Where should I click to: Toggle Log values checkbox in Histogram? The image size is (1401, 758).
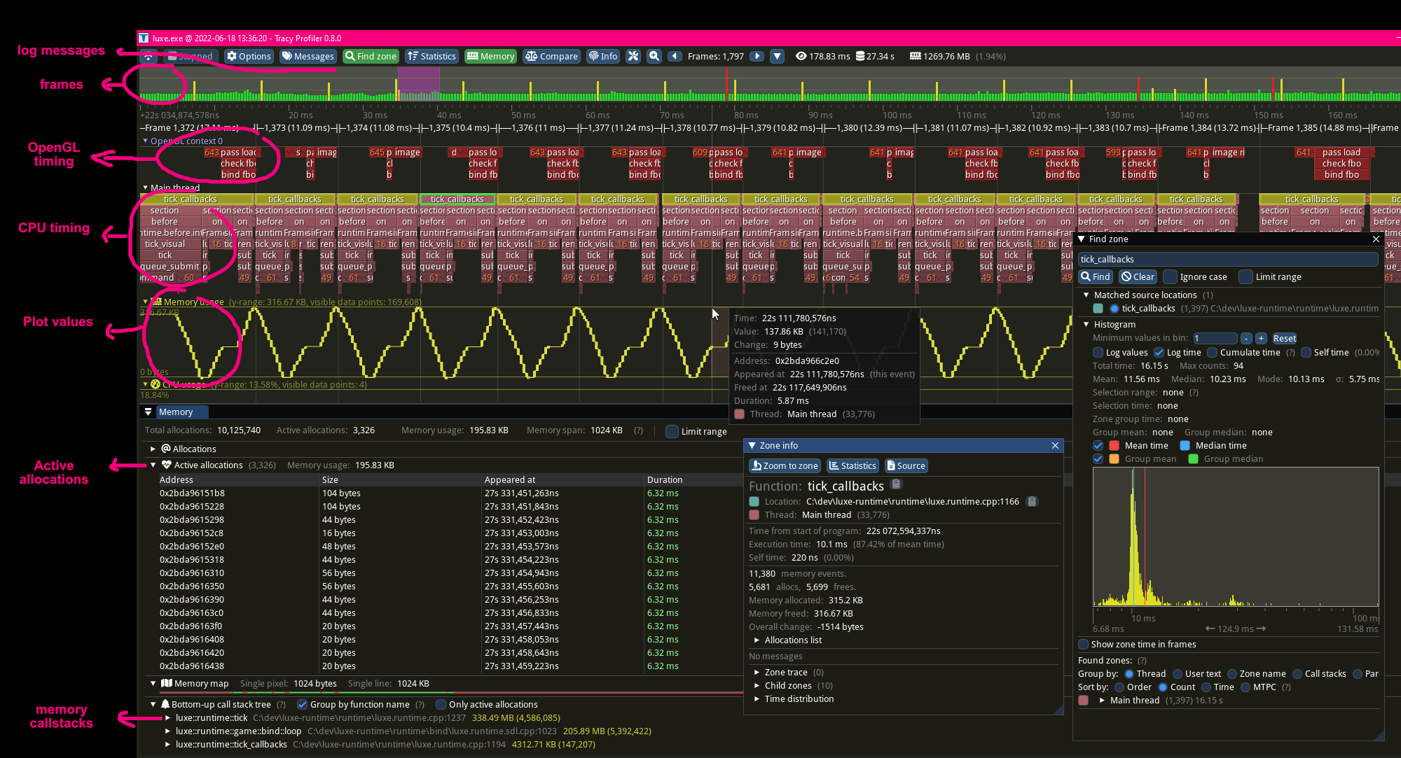[1098, 353]
